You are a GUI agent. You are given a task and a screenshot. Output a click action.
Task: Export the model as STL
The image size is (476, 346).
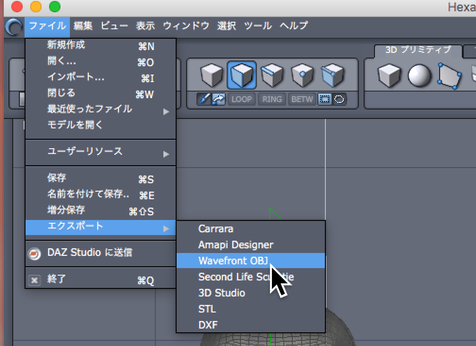pyautogui.click(x=207, y=309)
